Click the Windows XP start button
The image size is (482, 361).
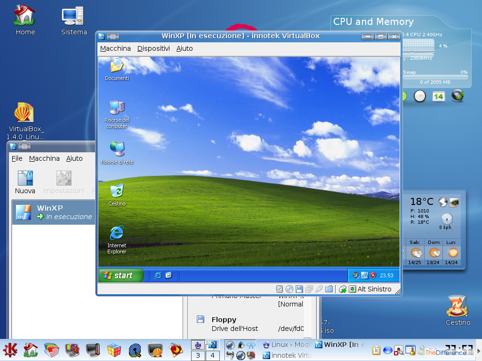[x=121, y=275]
